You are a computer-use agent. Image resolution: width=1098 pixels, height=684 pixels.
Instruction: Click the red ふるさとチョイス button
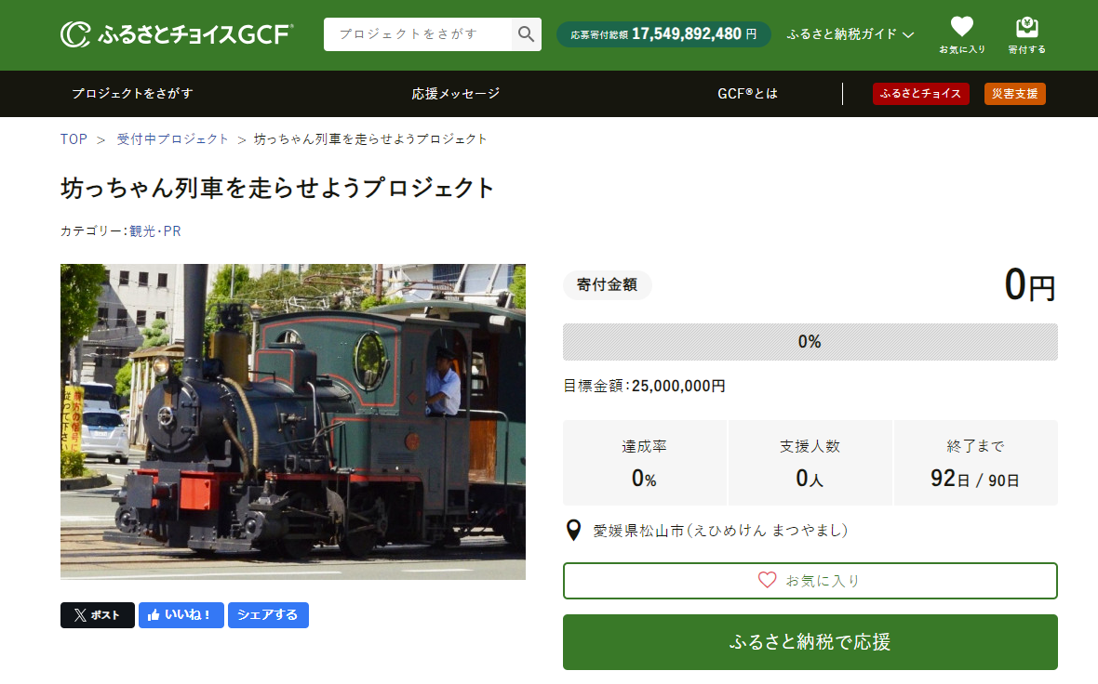pyautogui.click(x=920, y=94)
